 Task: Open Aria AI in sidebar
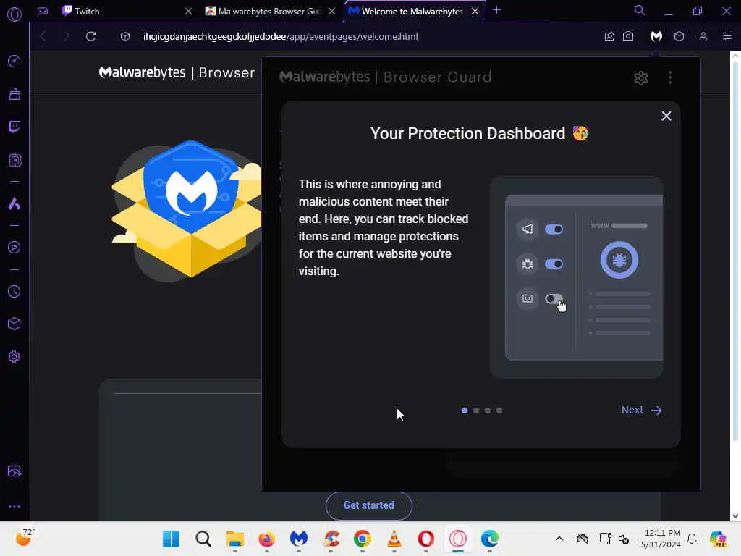[14, 203]
